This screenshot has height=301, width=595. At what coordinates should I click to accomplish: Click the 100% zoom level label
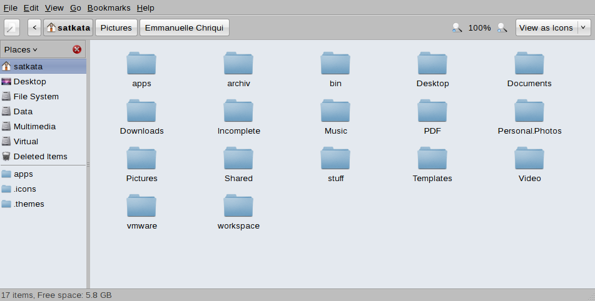pyautogui.click(x=480, y=27)
